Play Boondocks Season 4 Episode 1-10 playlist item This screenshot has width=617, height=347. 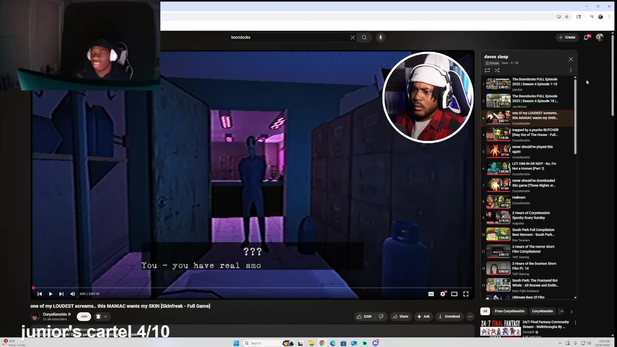click(x=527, y=84)
